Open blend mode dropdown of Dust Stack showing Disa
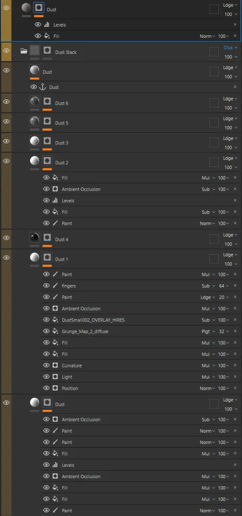 230,48
